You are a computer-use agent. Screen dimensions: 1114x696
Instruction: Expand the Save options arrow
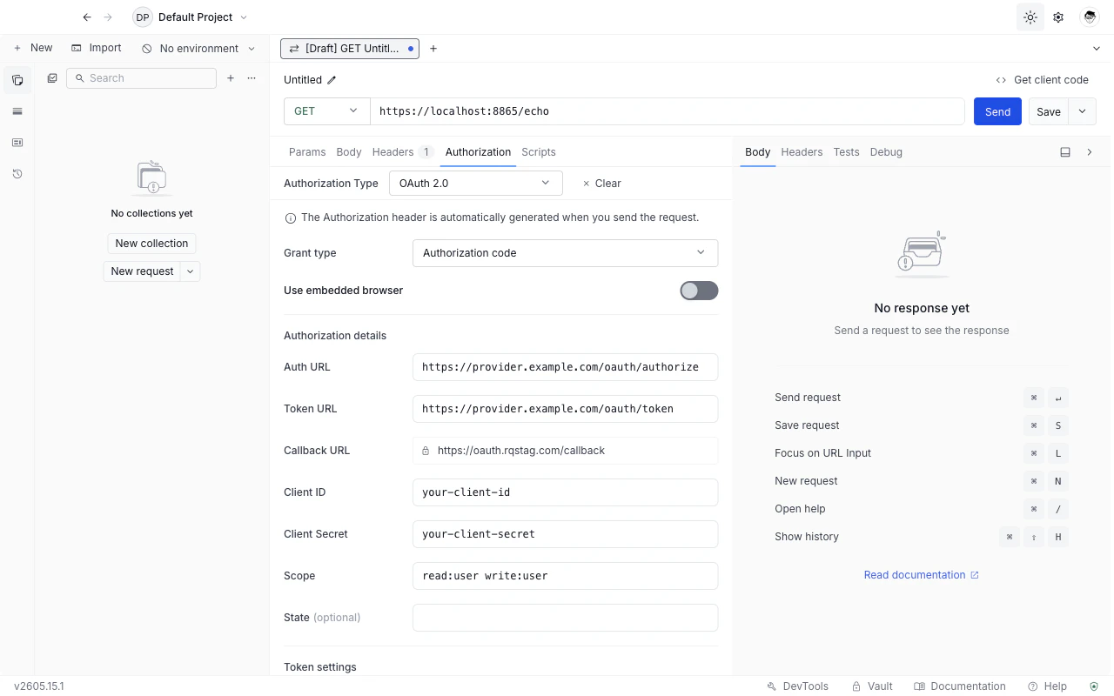click(x=1083, y=111)
